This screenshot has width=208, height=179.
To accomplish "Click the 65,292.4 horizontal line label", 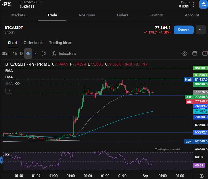I will tap(200, 132).
